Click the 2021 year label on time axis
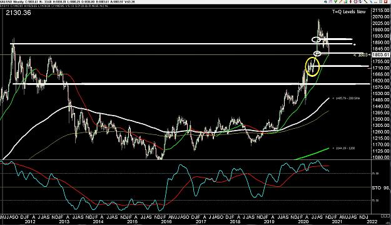391x225 pixels. [337, 221]
